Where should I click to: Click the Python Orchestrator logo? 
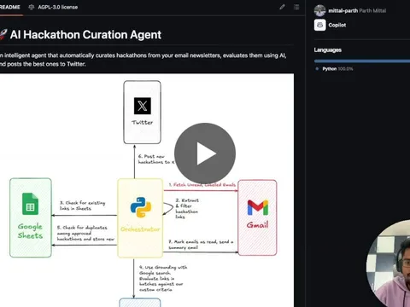pyautogui.click(x=141, y=207)
